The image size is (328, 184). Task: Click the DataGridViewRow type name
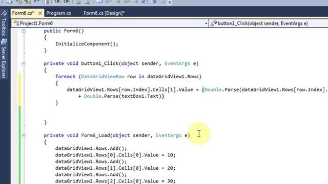[102, 77]
